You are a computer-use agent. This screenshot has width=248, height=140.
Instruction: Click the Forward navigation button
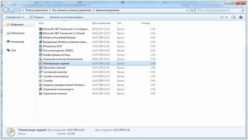(x=11, y=10)
